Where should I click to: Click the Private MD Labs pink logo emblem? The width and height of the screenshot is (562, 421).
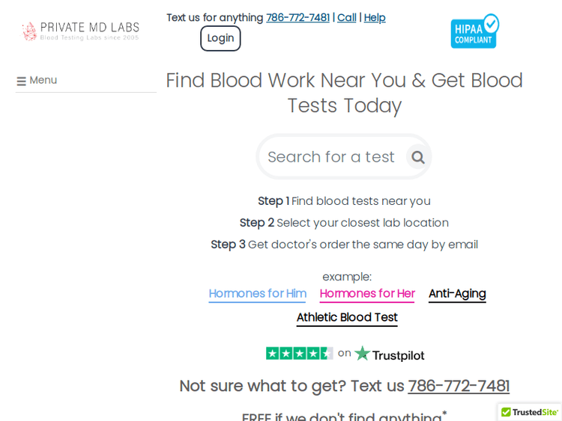(x=29, y=31)
